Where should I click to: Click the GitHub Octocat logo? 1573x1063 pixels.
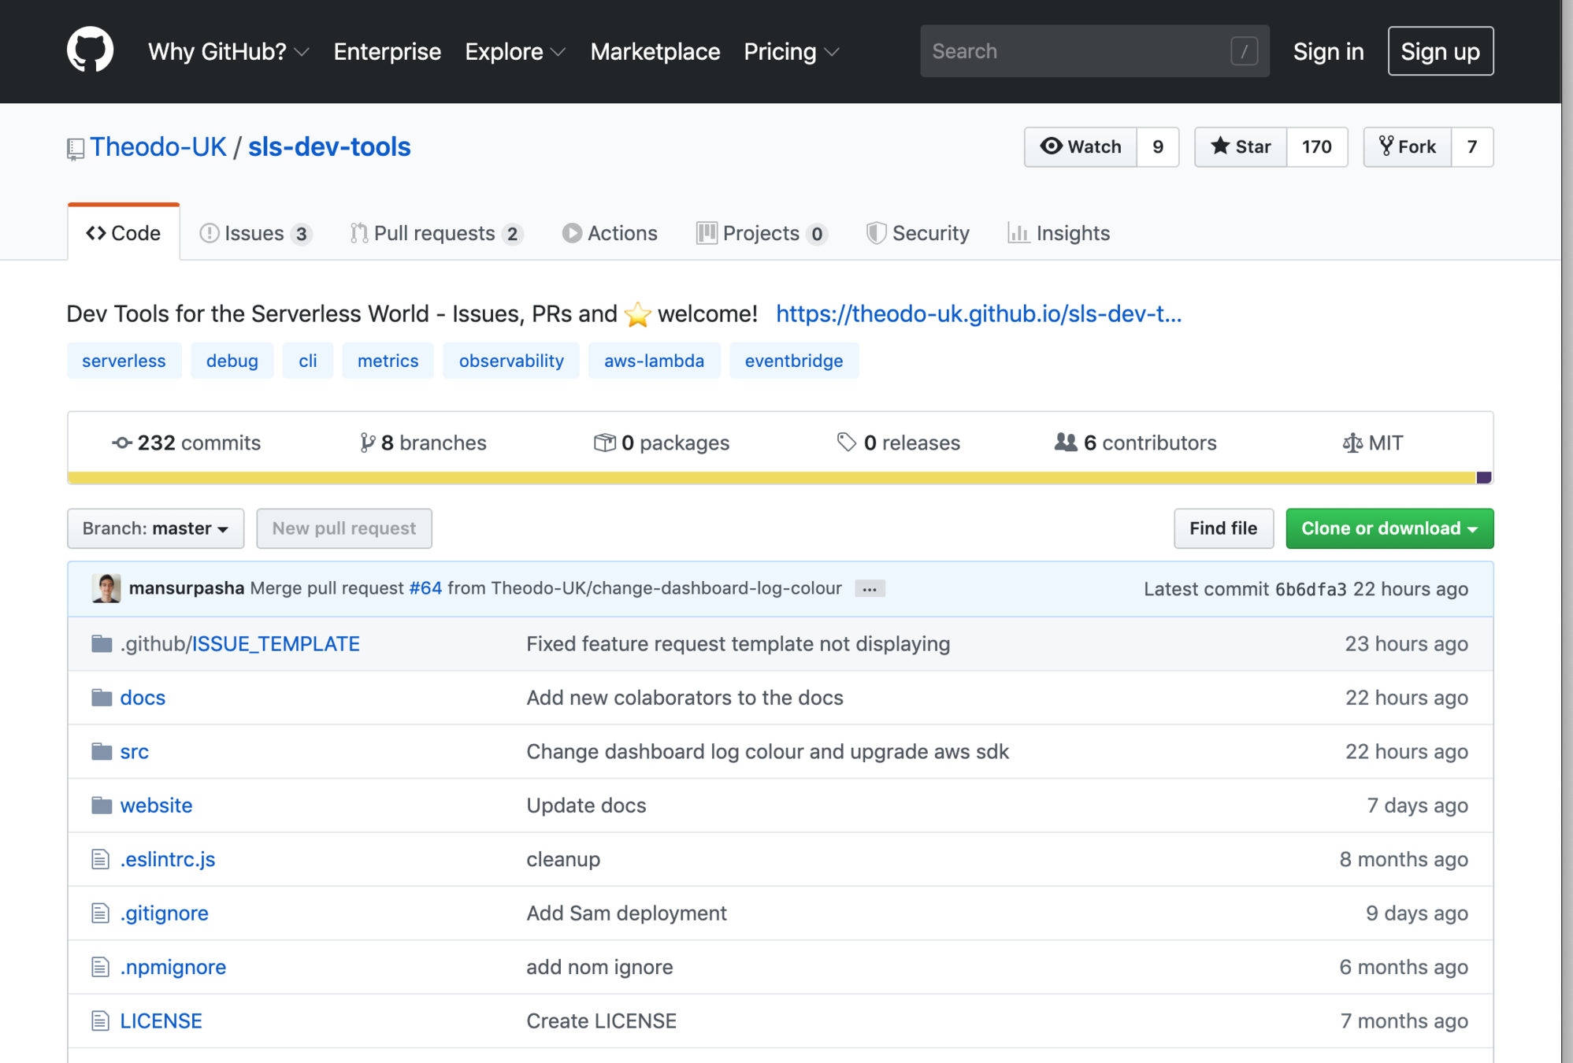[90, 50]
